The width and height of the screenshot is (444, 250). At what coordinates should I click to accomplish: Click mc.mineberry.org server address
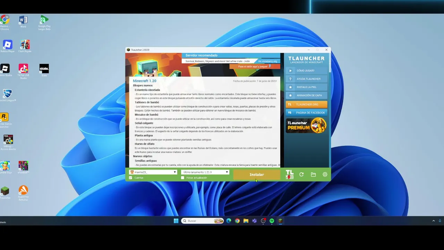[x=267, y=61]
